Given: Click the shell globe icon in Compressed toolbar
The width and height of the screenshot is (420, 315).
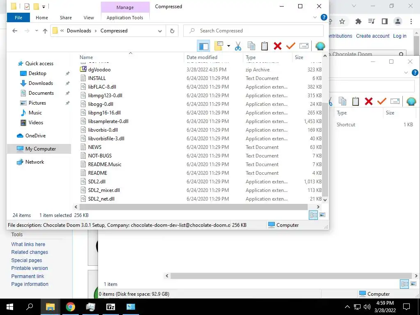Looking at the screenshot, I should click(320, 46).
